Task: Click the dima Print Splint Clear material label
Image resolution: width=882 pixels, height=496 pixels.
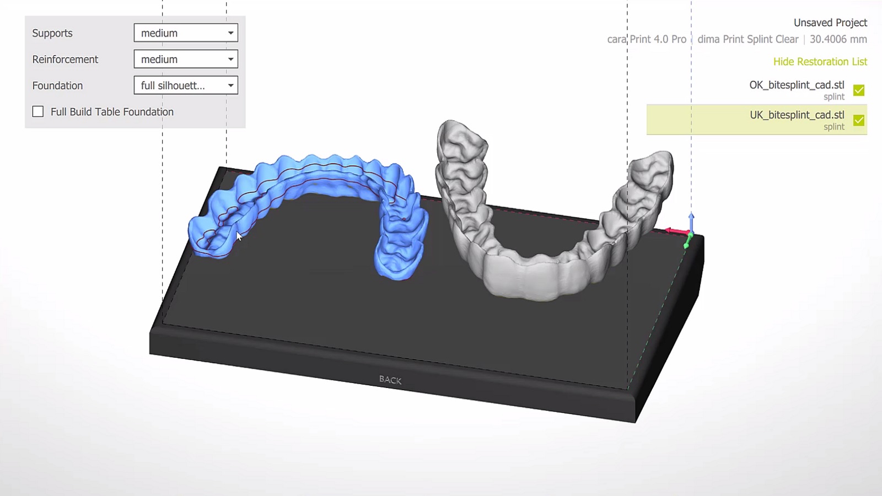Action: pos(748,39)
